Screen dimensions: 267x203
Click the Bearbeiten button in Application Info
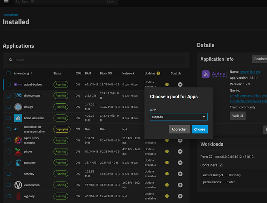[259, 59]
